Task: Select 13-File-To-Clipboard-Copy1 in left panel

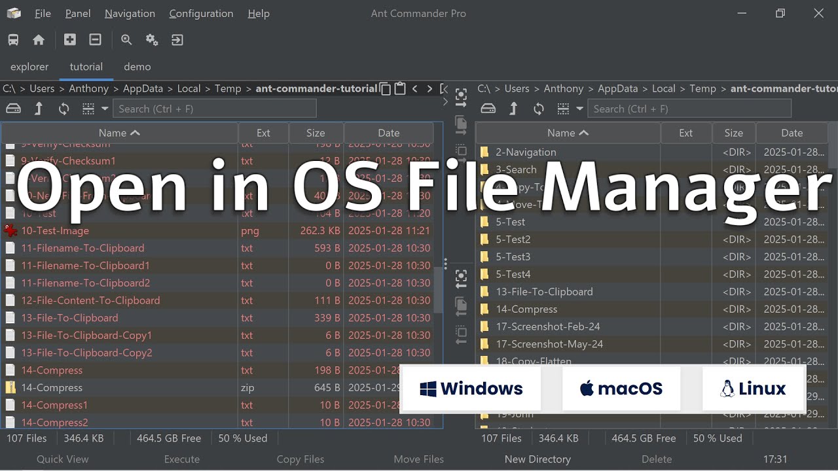Action: (217, 335)
